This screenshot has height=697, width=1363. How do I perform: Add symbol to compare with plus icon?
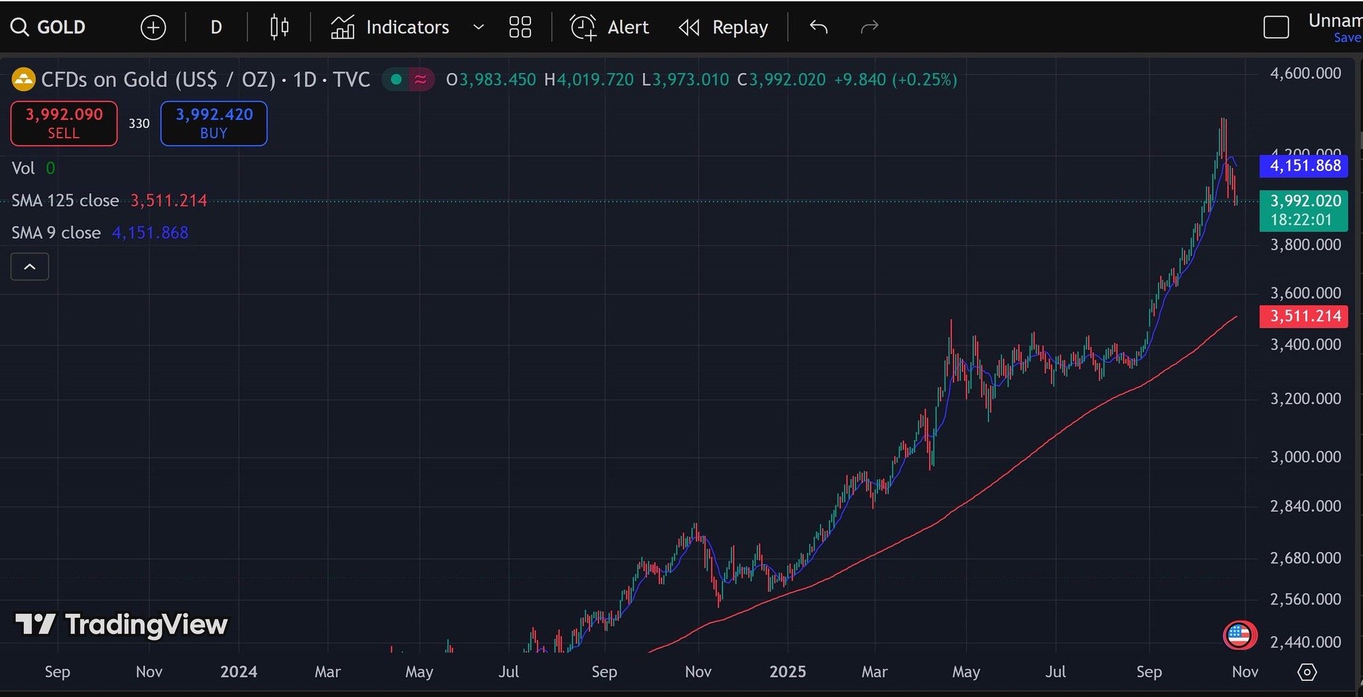click(153, 27)
